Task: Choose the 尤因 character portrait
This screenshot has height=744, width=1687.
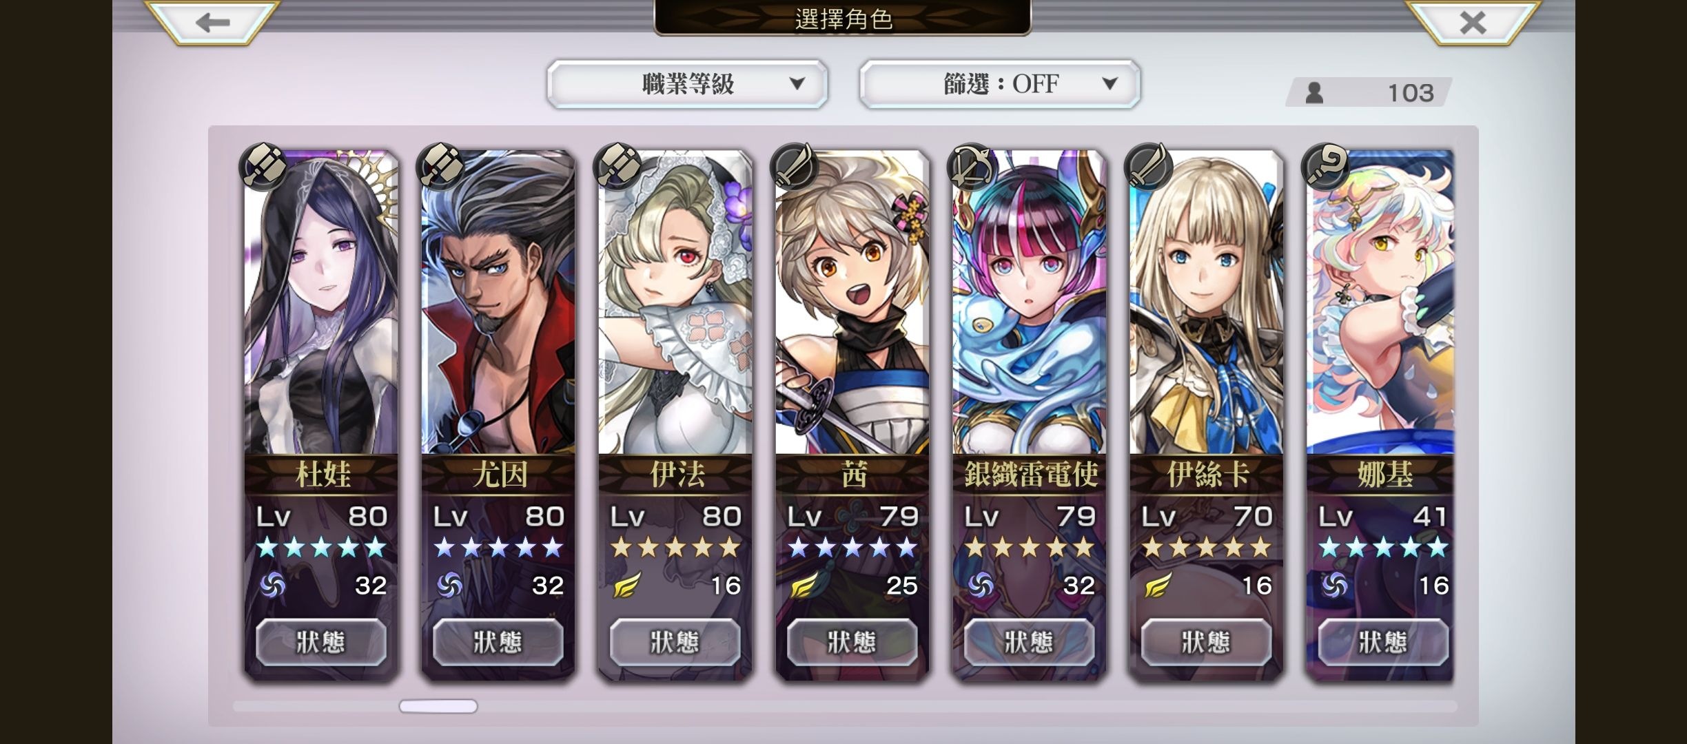Action: pos(498,302)
